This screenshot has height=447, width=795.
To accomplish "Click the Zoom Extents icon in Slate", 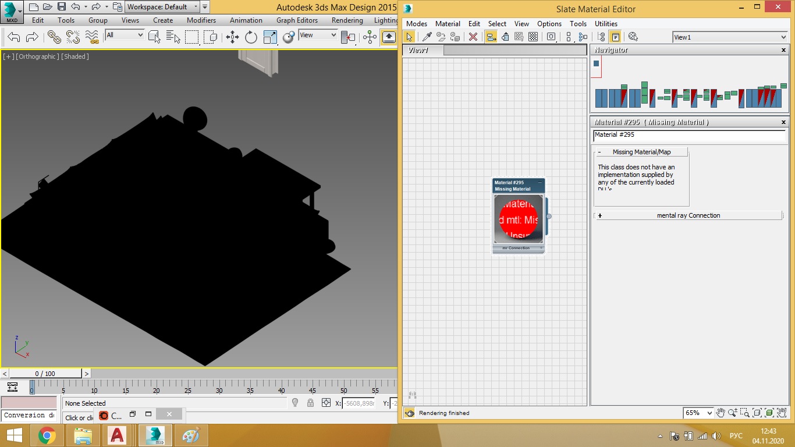I will pos(757,413).
